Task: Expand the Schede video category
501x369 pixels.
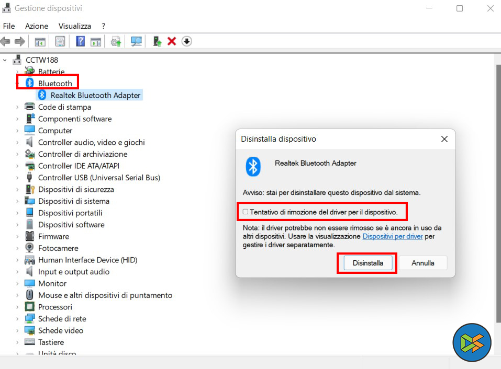Action: 17,330
